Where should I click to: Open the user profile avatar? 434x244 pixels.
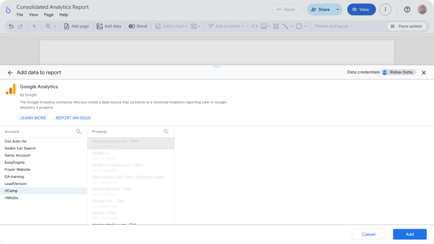click(422, 10)
